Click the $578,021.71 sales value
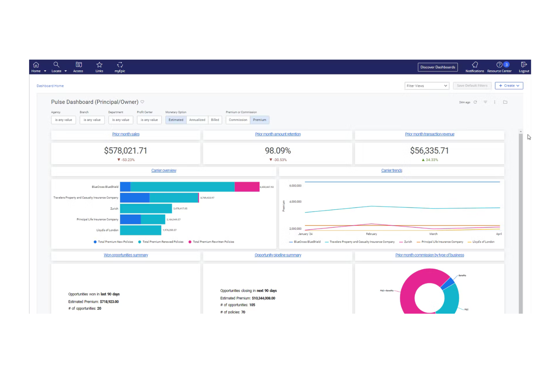 (126, 151)
